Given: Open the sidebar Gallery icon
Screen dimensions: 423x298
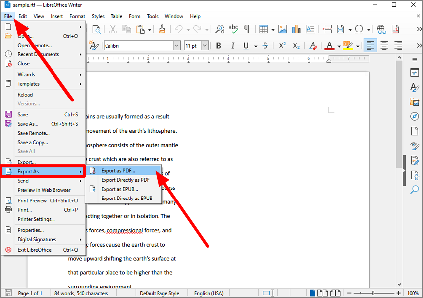Looking at the screenshot, I should (x=415, y=102).
